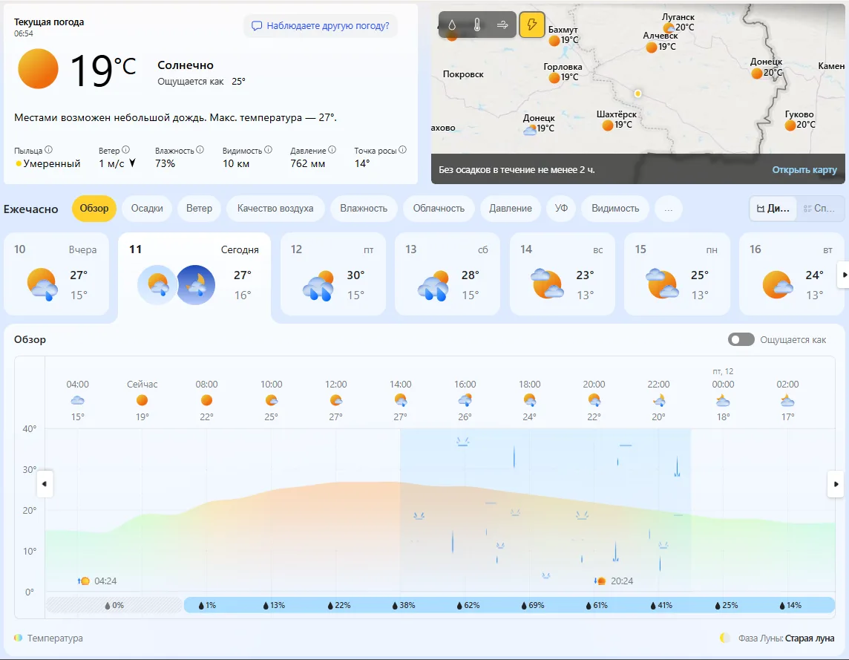849x660 pixels.
Task: Click the info icon next to Точка росы
Action: (402, 149)
